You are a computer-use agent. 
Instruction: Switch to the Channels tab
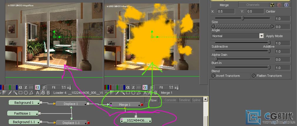pos(253,5)
